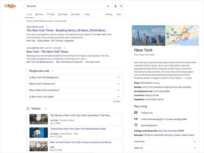This screenshot has height=153, width=204.
Task: Open Settings menu
Action: point(109,14)
